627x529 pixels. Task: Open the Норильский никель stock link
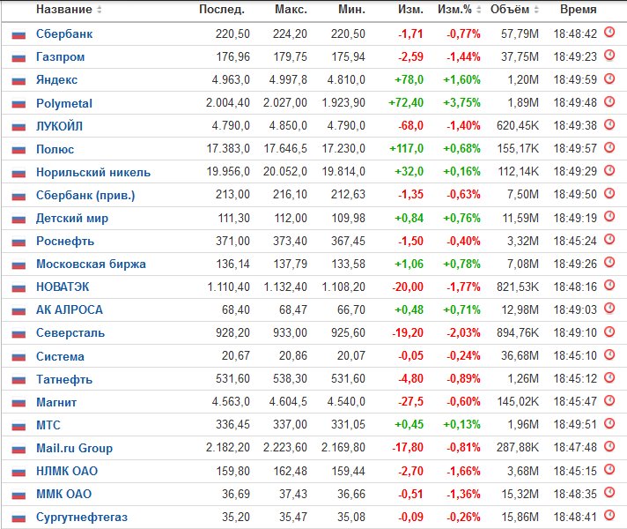coord(93,172)
